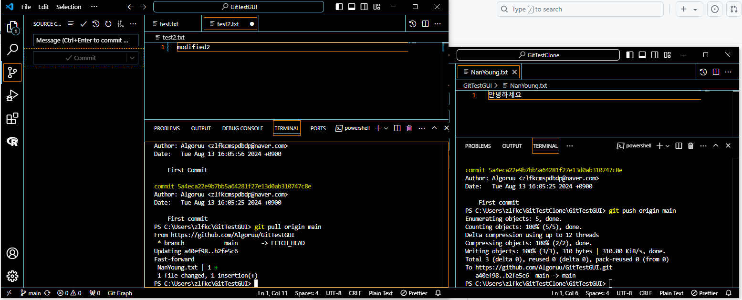Click the Commit button

(80, 58)
